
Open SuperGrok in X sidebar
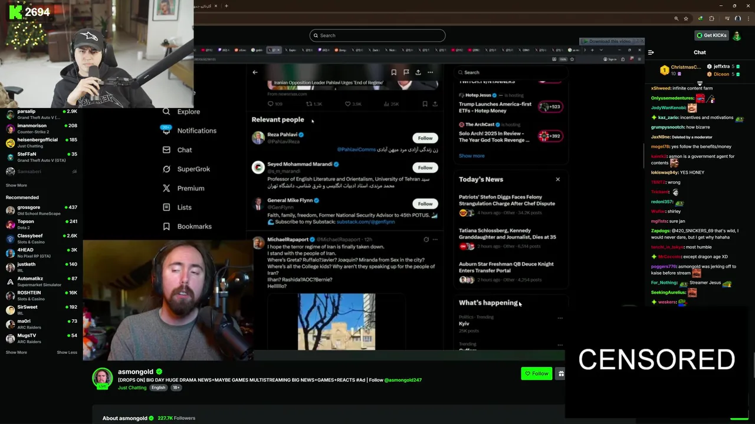(x=186, y=169)
